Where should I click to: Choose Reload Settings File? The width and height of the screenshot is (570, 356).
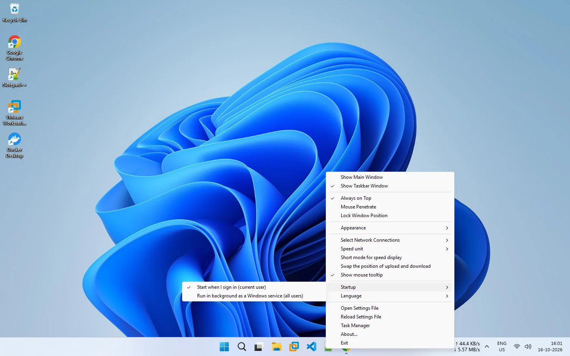pos(390,317)
